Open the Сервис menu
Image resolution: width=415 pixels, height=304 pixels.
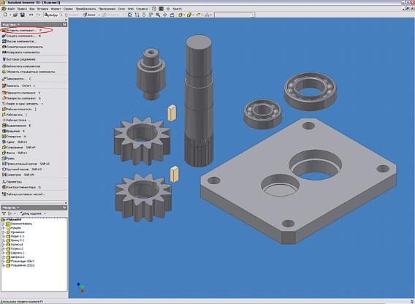point(68,9)
